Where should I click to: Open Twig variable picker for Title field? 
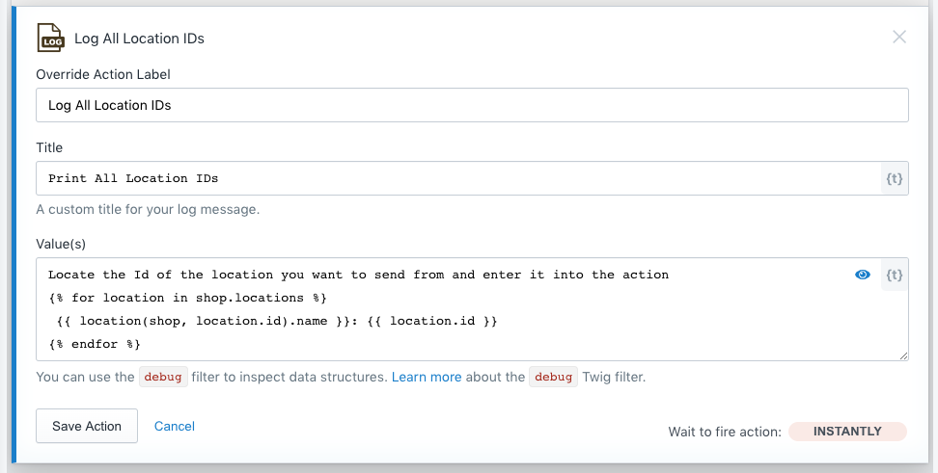pyautogui.click(x=895, y=178)
